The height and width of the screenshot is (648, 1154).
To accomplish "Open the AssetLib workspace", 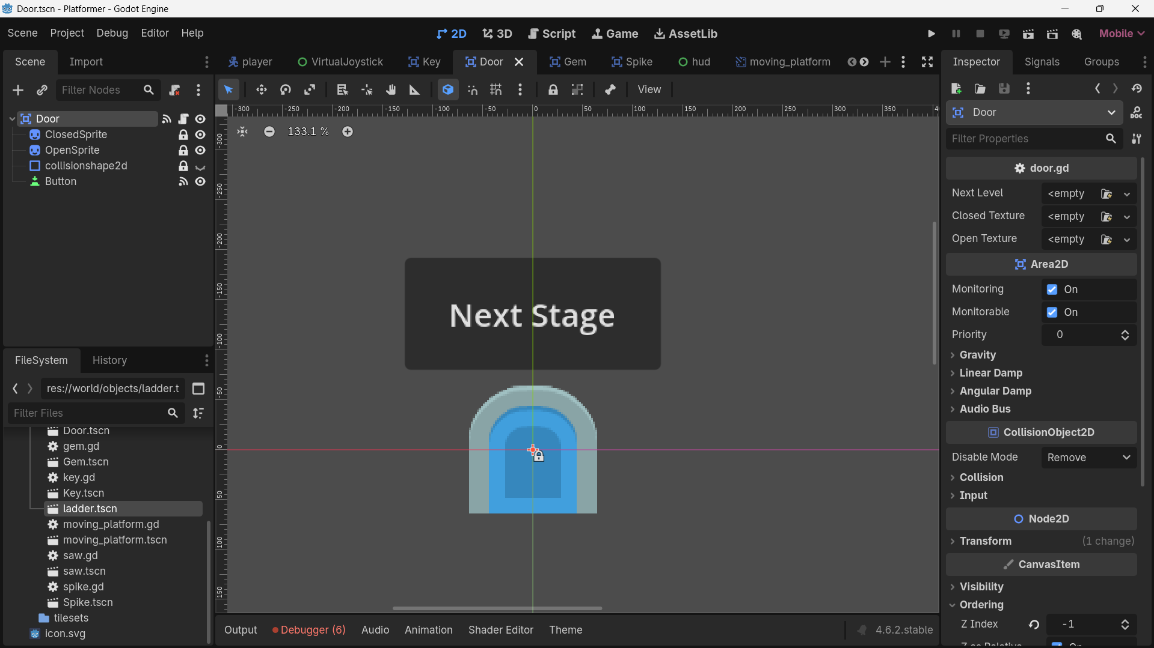I will click(x=686, y=34).
